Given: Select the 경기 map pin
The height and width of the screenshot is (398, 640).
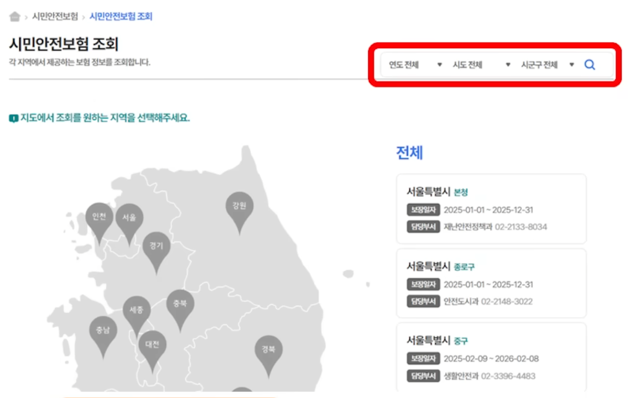Looking at the screenshot, I should click(x=157, y=253).
